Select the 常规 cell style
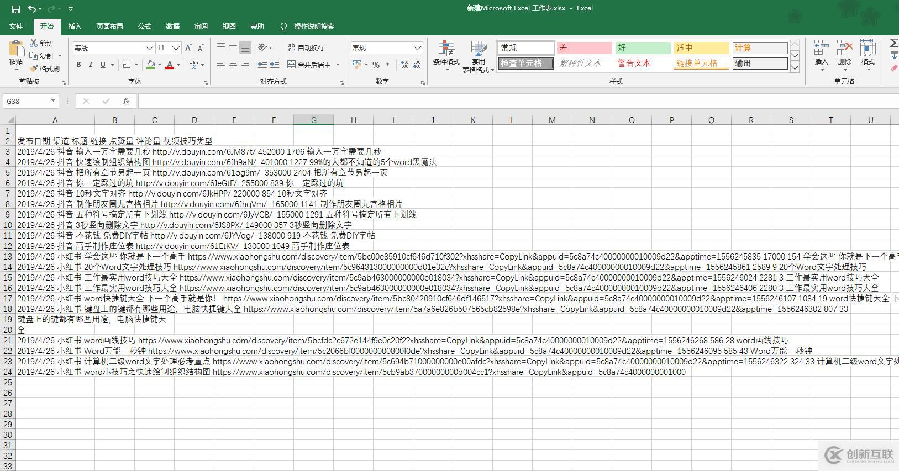The height and width of the screenshot is (471, 899). coord(525,48)
